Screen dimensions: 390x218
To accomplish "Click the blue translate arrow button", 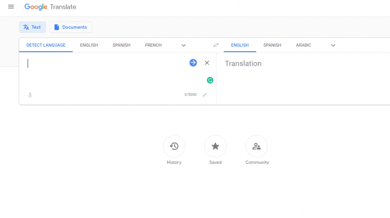I will pos(193,63).
